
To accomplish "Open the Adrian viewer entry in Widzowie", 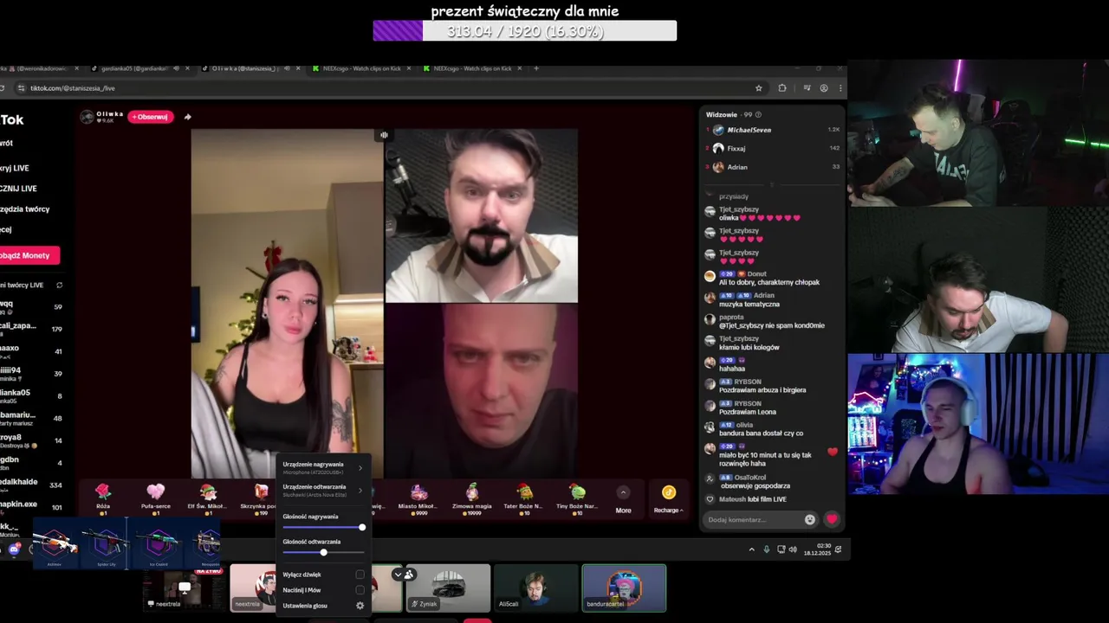I will (x=773, y=167).
